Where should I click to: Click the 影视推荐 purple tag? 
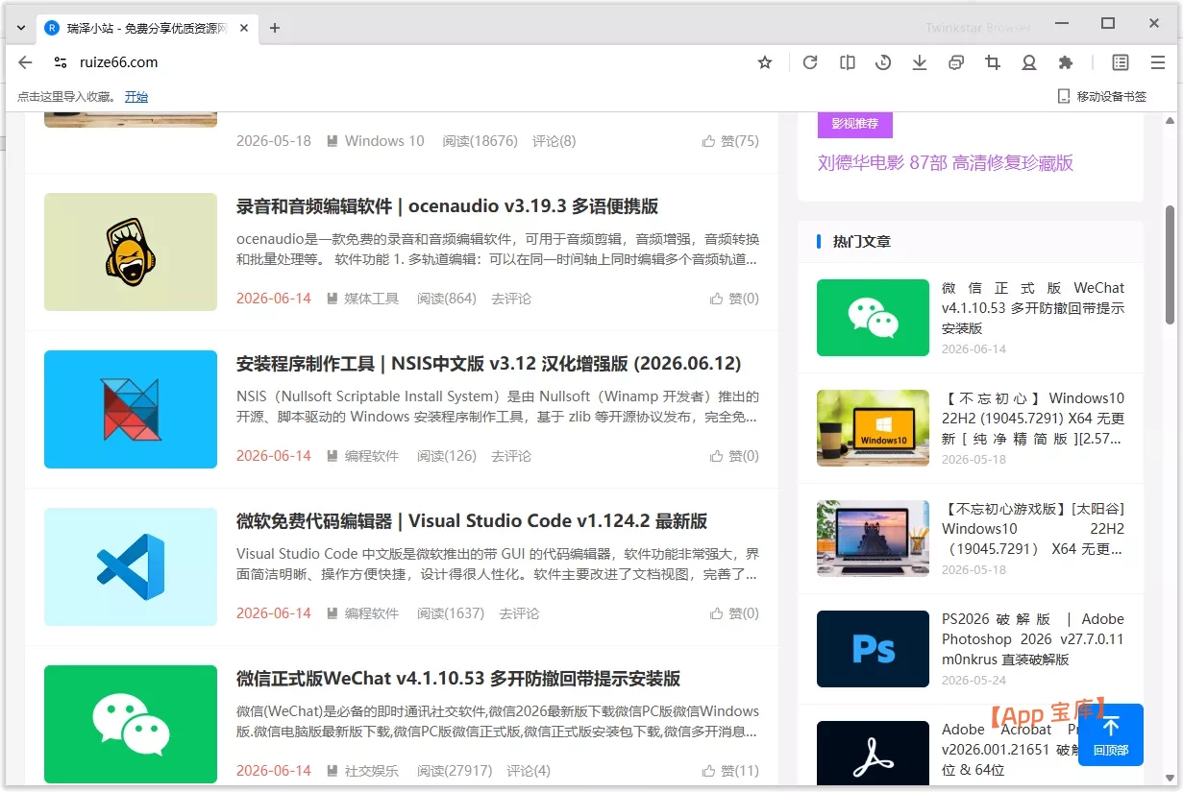point(854,124)
